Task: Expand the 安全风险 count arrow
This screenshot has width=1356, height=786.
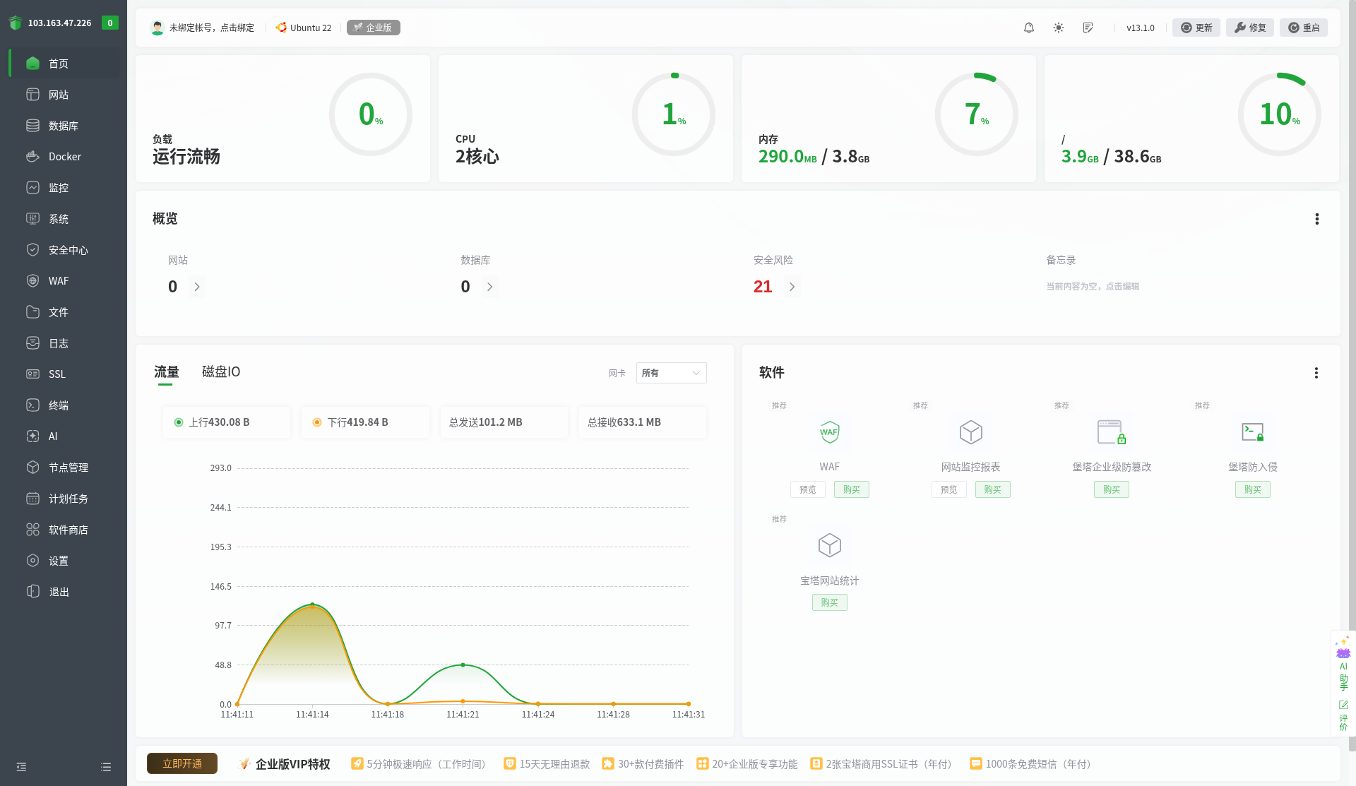Action: click(792, 287)
